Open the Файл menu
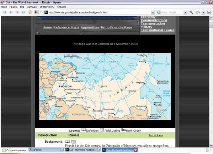Image resolution: width=213 pixels, height=154 pixels. tap(4, 7)
